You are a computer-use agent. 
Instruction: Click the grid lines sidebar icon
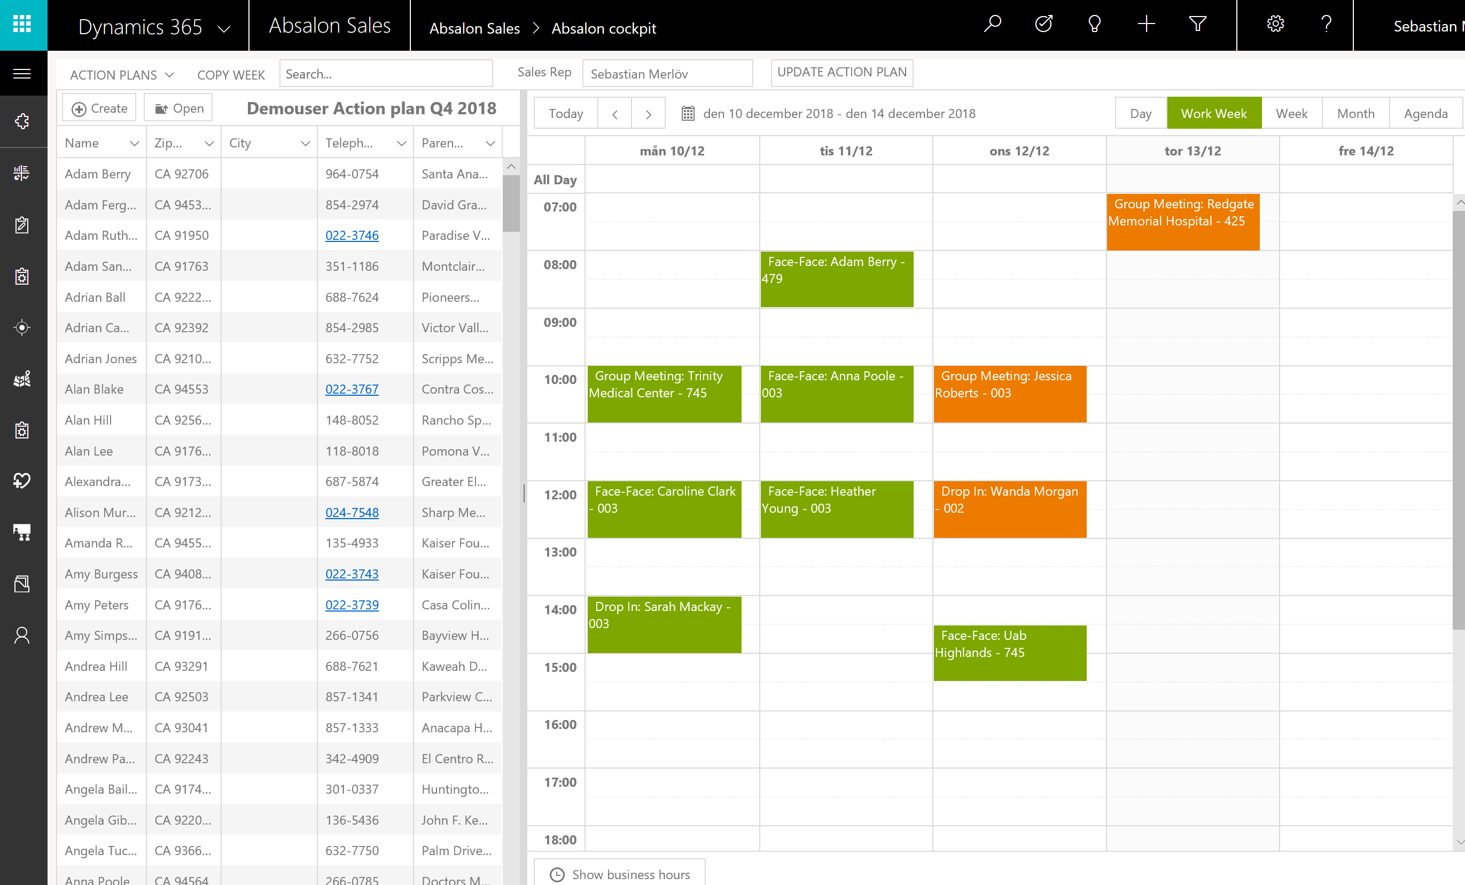[x=22, y=173]
